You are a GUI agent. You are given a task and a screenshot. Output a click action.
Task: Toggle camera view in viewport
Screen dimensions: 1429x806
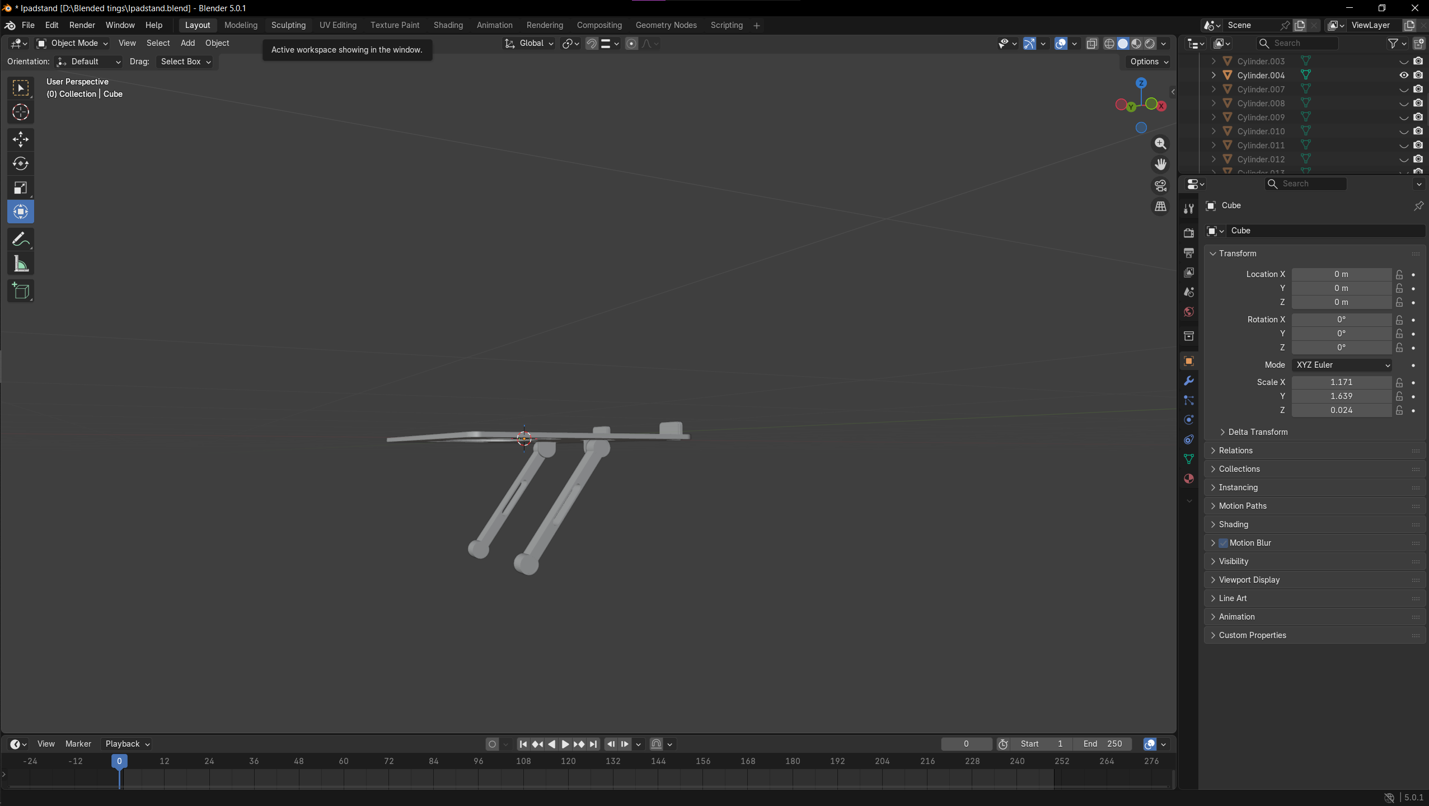[1160, 185]
